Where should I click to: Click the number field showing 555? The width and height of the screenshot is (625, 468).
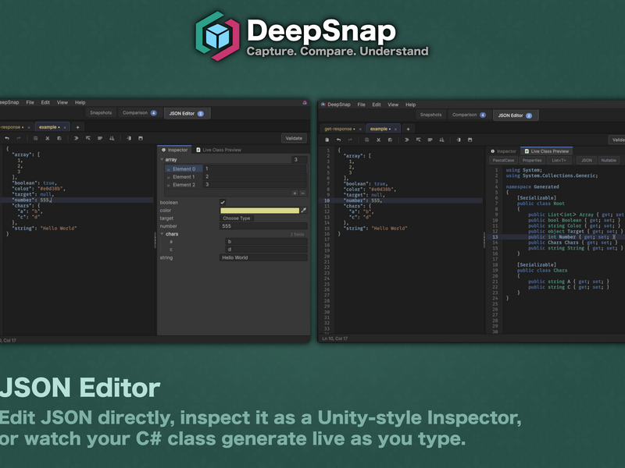(x=263, y=226)
